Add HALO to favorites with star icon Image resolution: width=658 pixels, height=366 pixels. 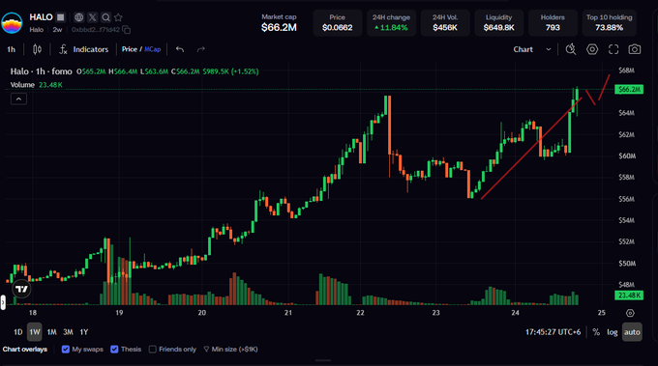point(118,17)
